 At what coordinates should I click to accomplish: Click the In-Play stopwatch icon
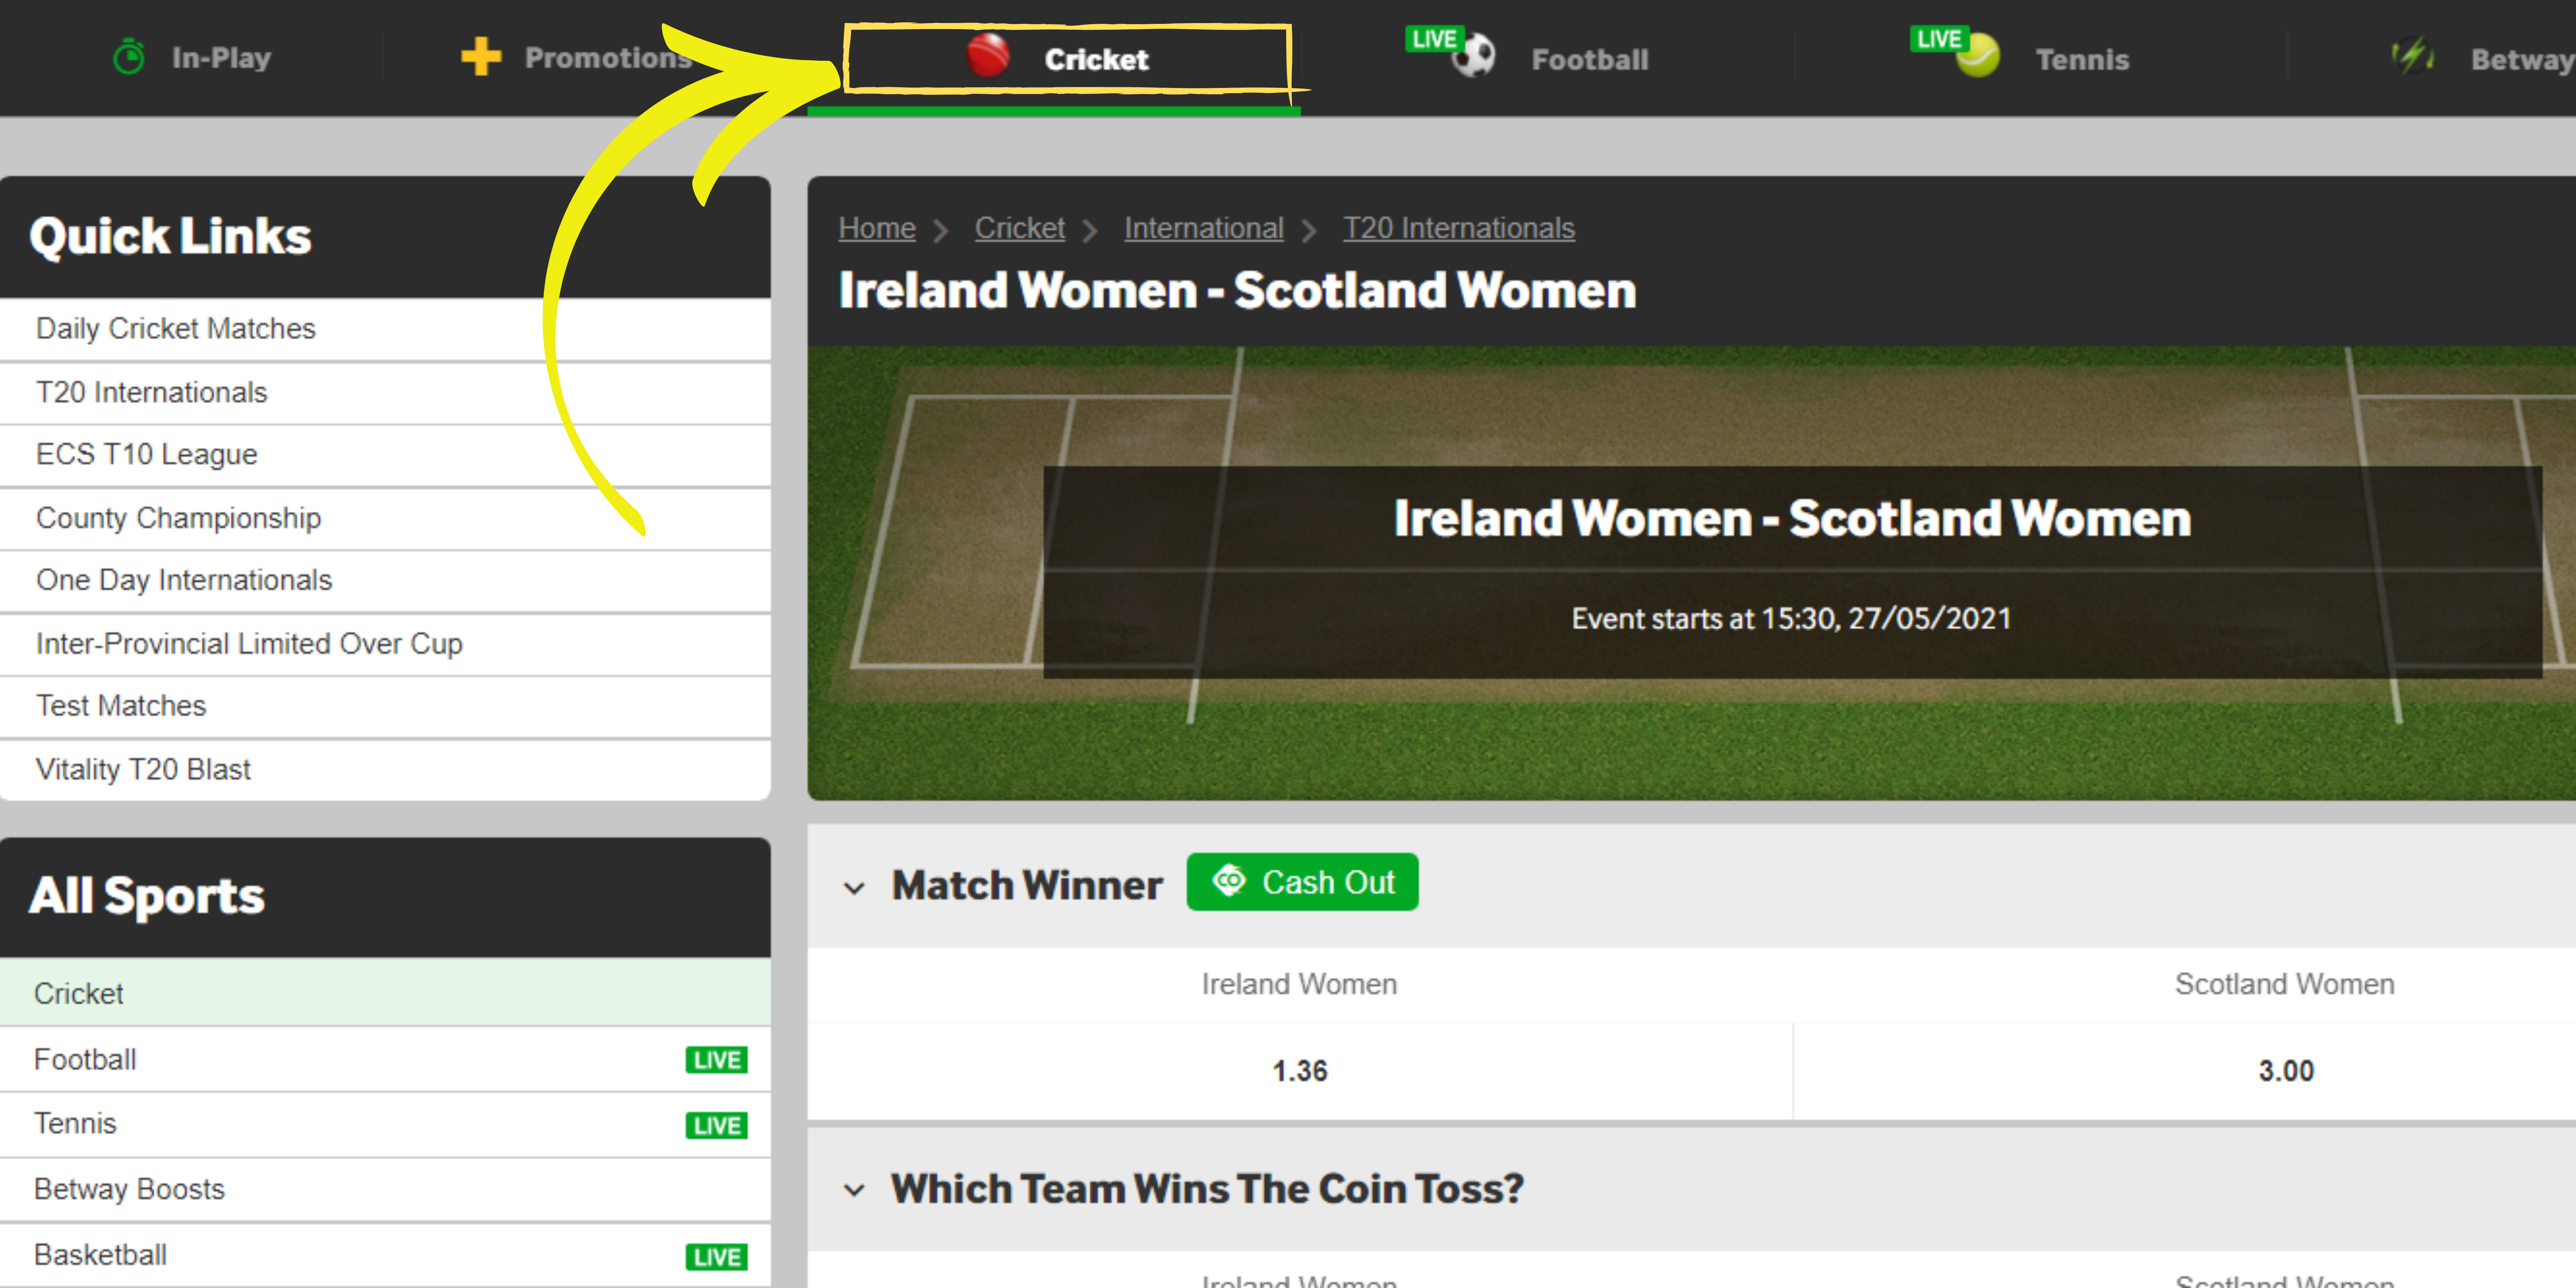pyautogui.click(x=128, y=57)
